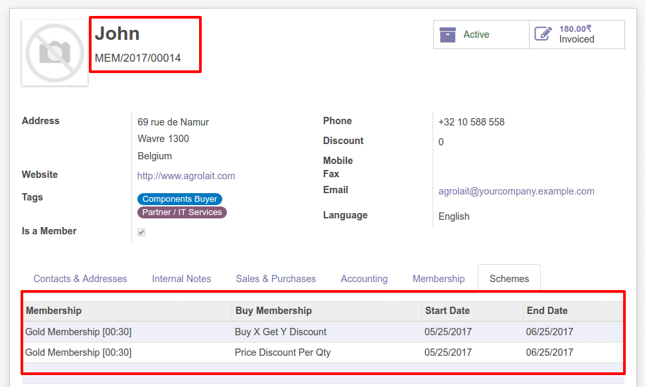Select the Price Discount Per Qty row
The image size is (645, 387).
[283, 352]
